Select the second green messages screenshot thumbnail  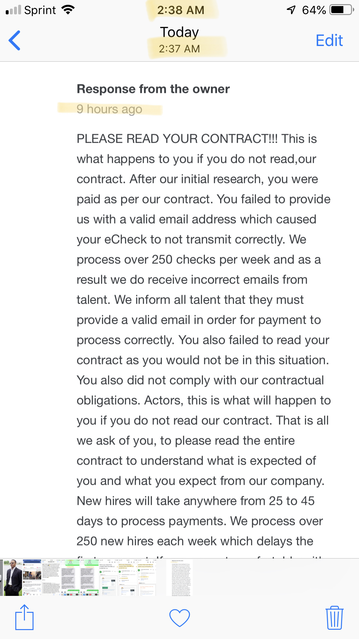[x=89, y=577]
